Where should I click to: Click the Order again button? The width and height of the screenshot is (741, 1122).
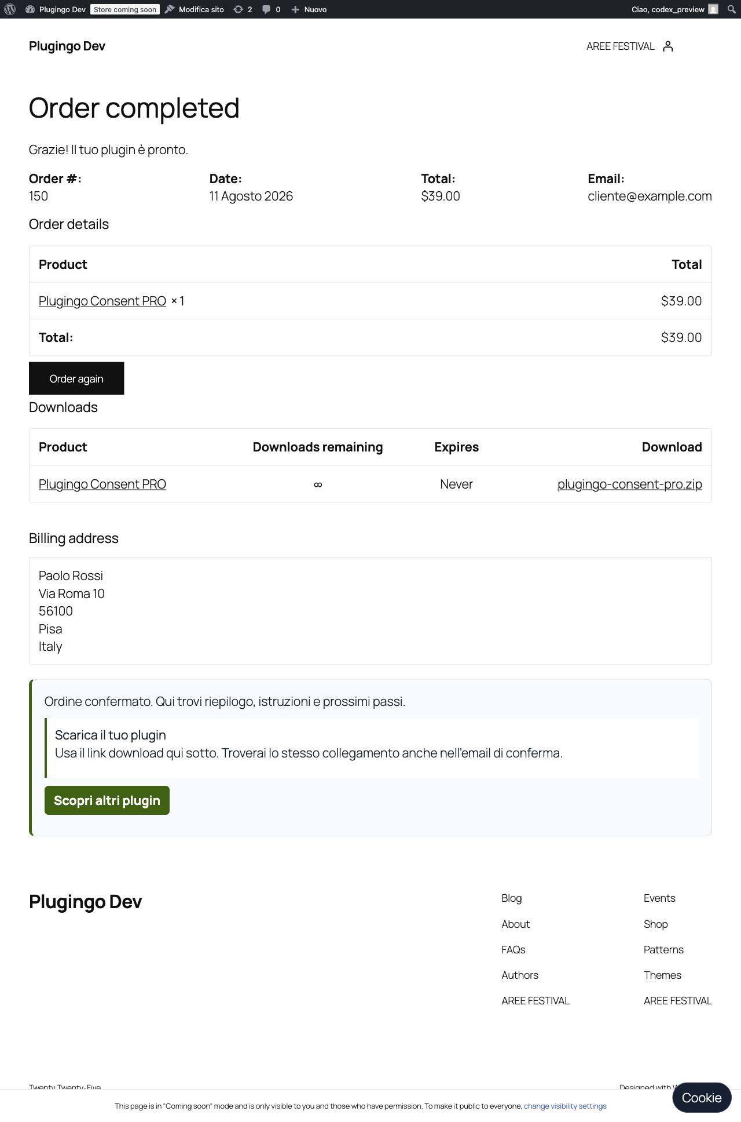pos(76,378)
